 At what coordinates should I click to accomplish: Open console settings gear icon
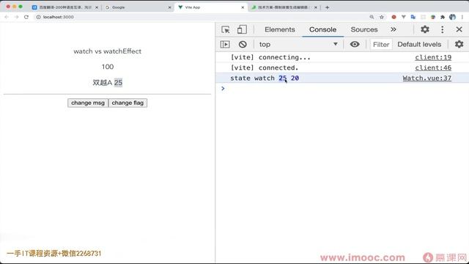point(459,44)
